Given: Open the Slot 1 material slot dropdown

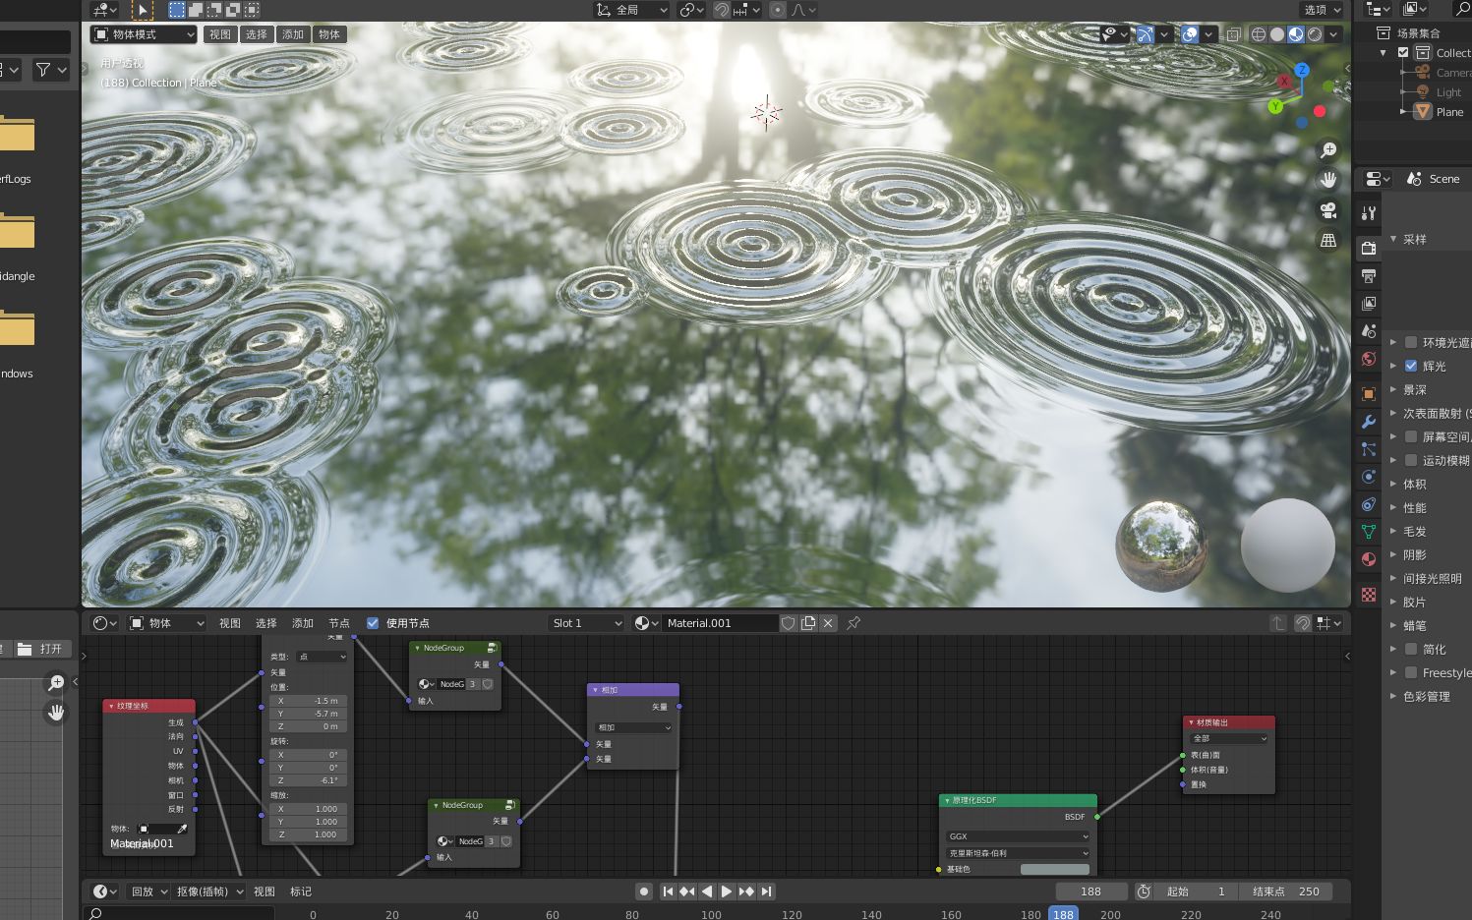Looking at the screenshot, I should coord(586,623).
